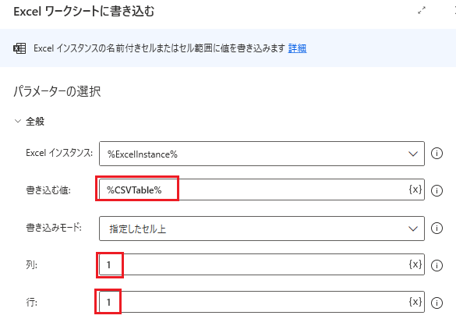Viewport: 456px width, 326px height.
Task: Click the expand dialog arrows icon
Action: tap(422, 11)
